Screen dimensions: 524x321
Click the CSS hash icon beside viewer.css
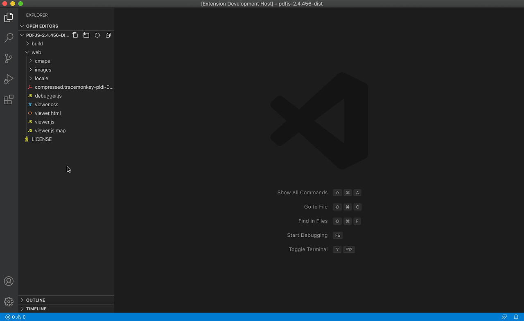click(x=30, y=104)
